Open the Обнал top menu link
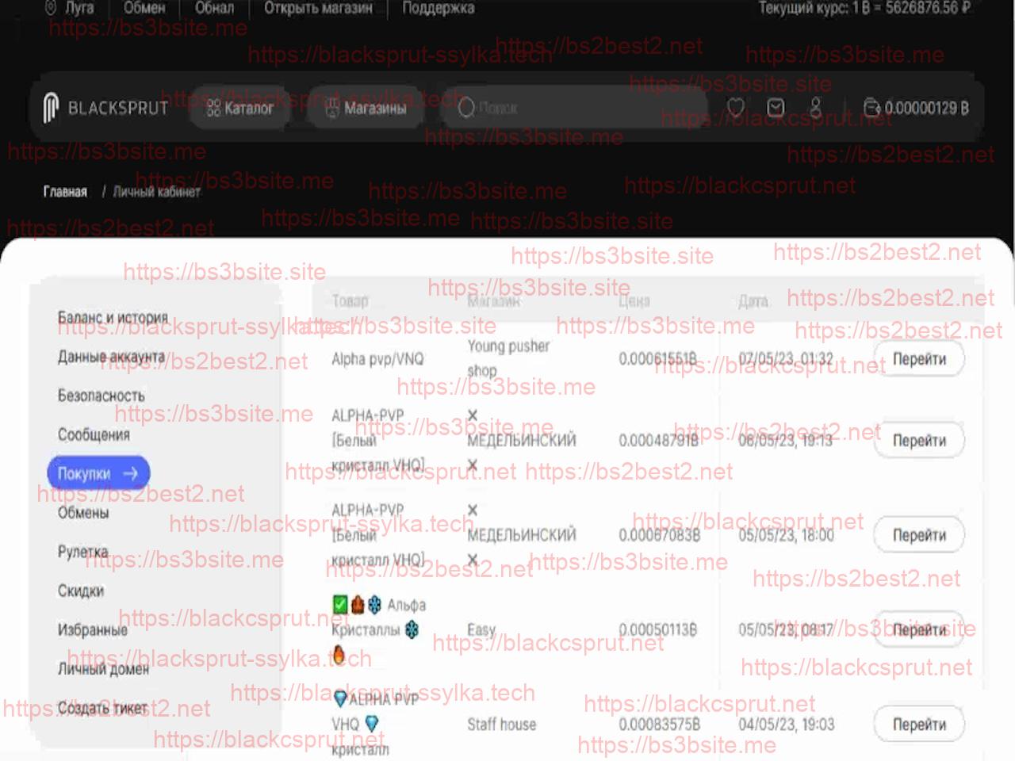The image size is (1015, 761). tap(215, 8)
